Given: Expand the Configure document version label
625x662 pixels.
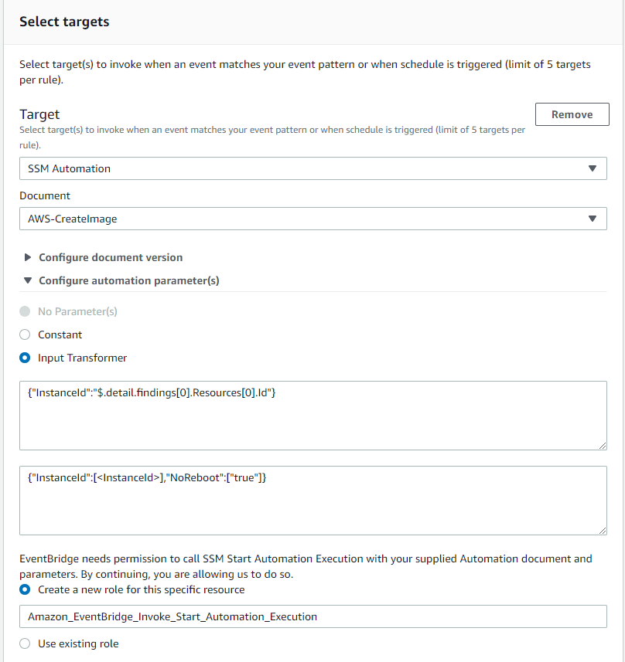Looking at the screenshot, I should click(x=111, y=257).
